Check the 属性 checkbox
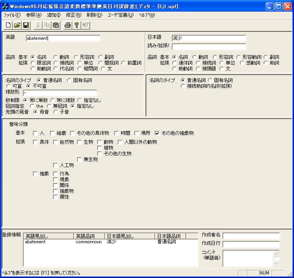The width and height of the screenshot is (294, 278). 55,197
